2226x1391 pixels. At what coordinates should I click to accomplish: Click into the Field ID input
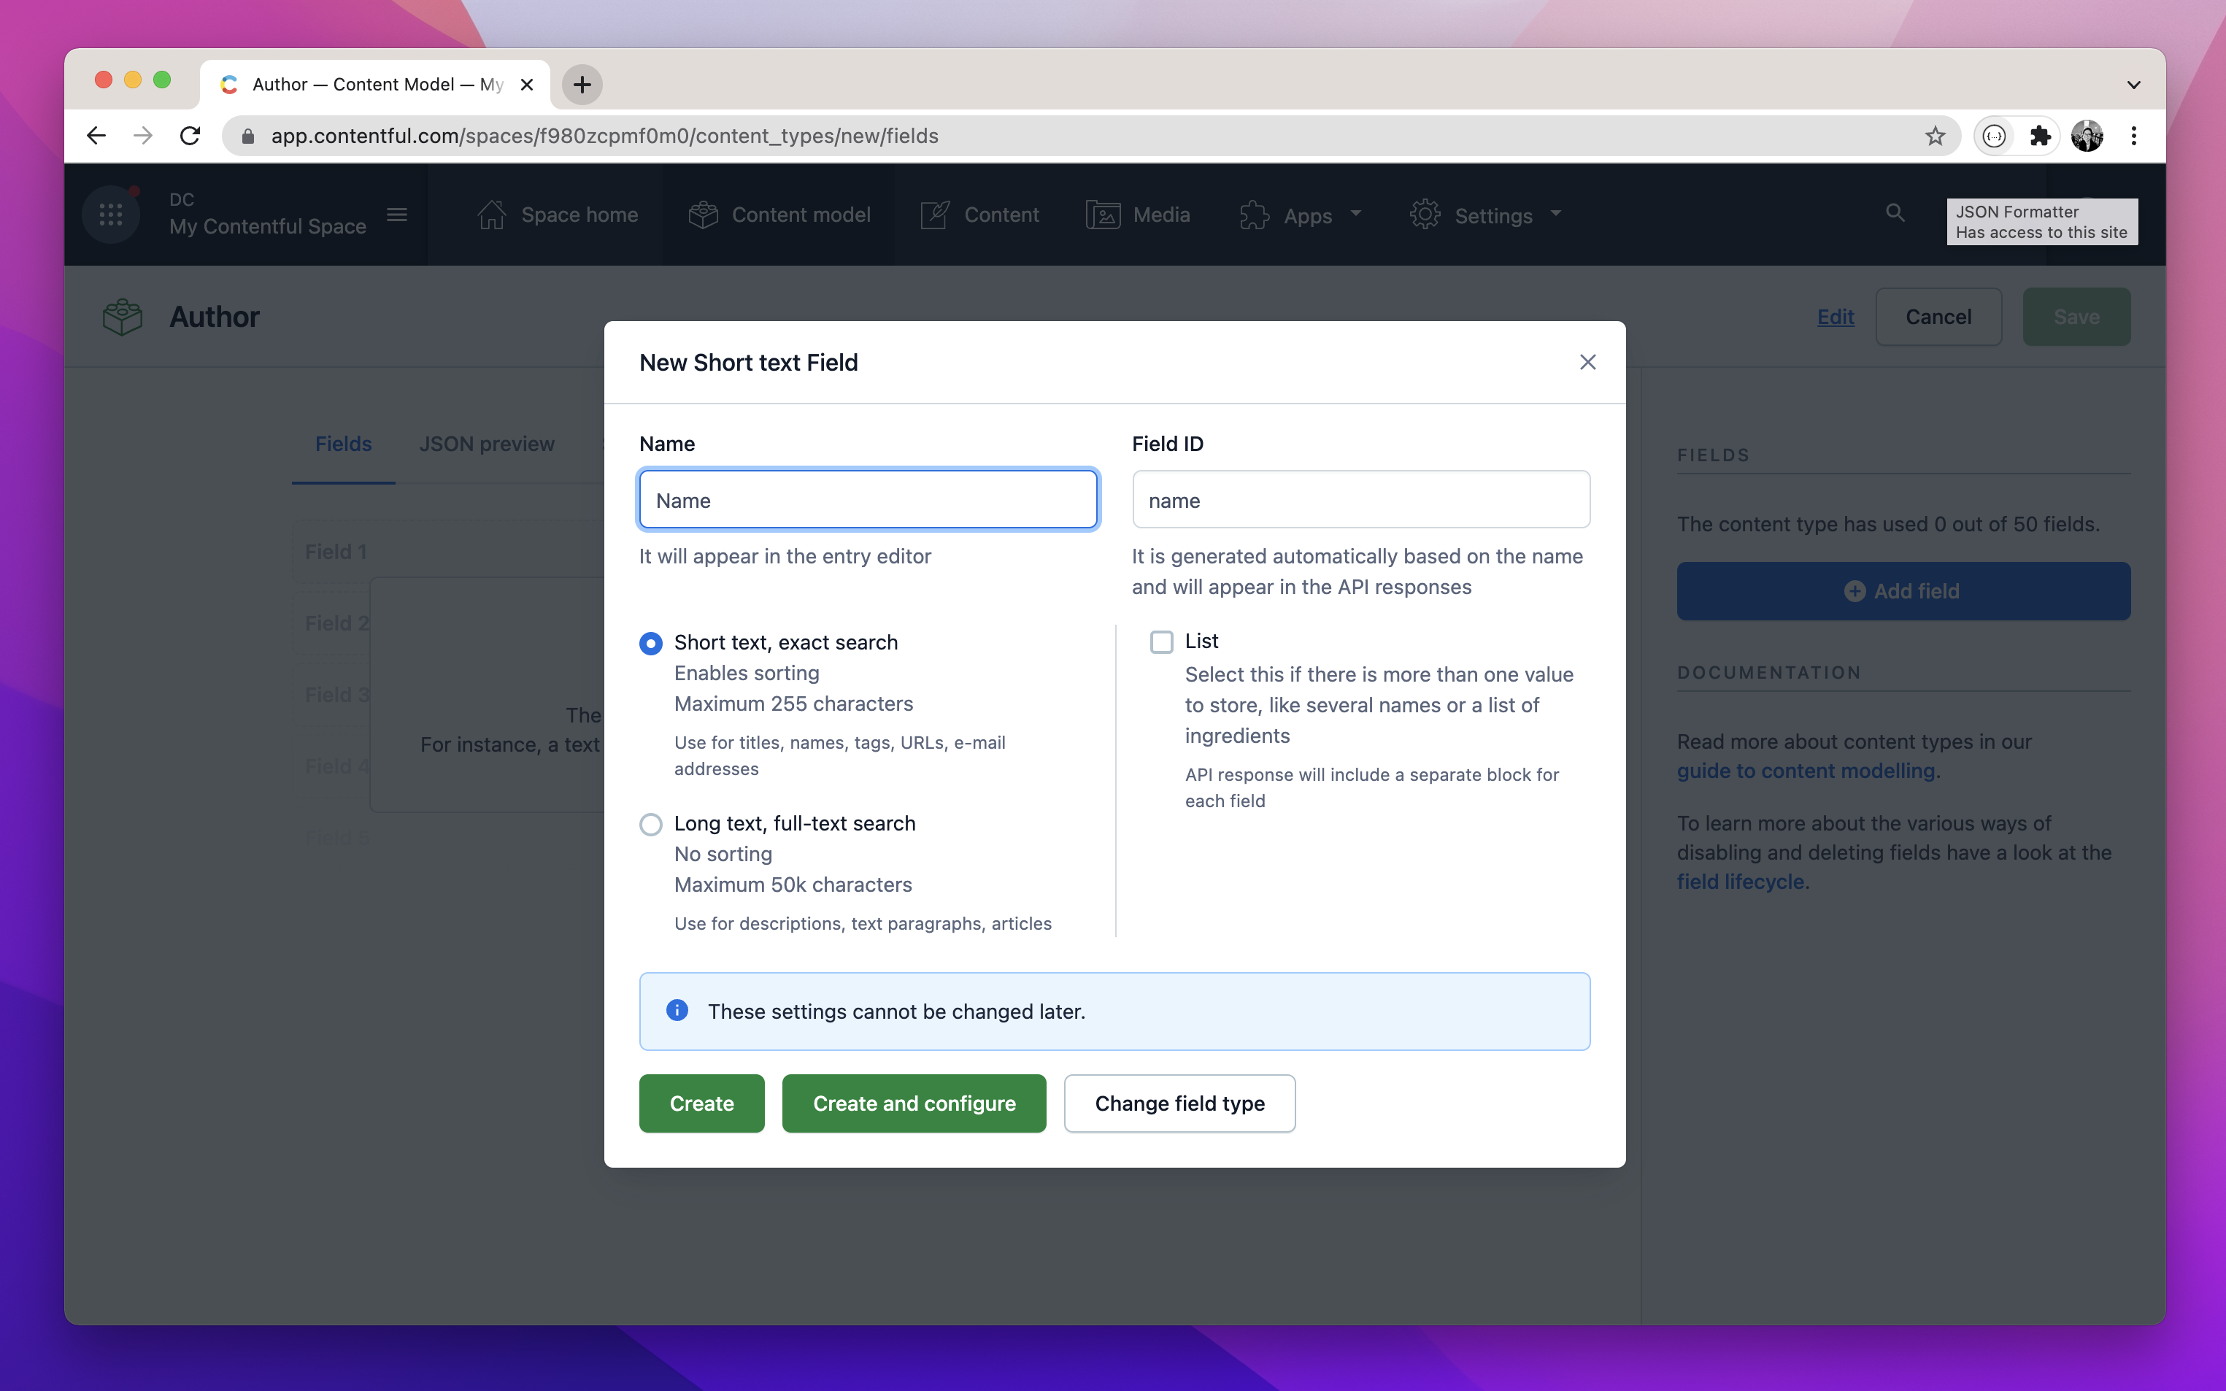[x=1360, y=501]
